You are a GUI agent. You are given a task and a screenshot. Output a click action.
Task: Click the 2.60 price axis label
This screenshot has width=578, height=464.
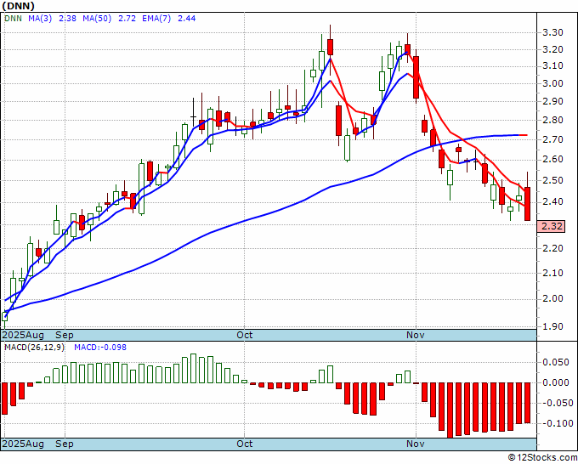(x=553, y=159)
